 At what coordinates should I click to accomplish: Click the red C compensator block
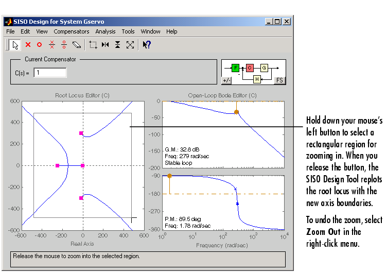click(x=250, y=68)
